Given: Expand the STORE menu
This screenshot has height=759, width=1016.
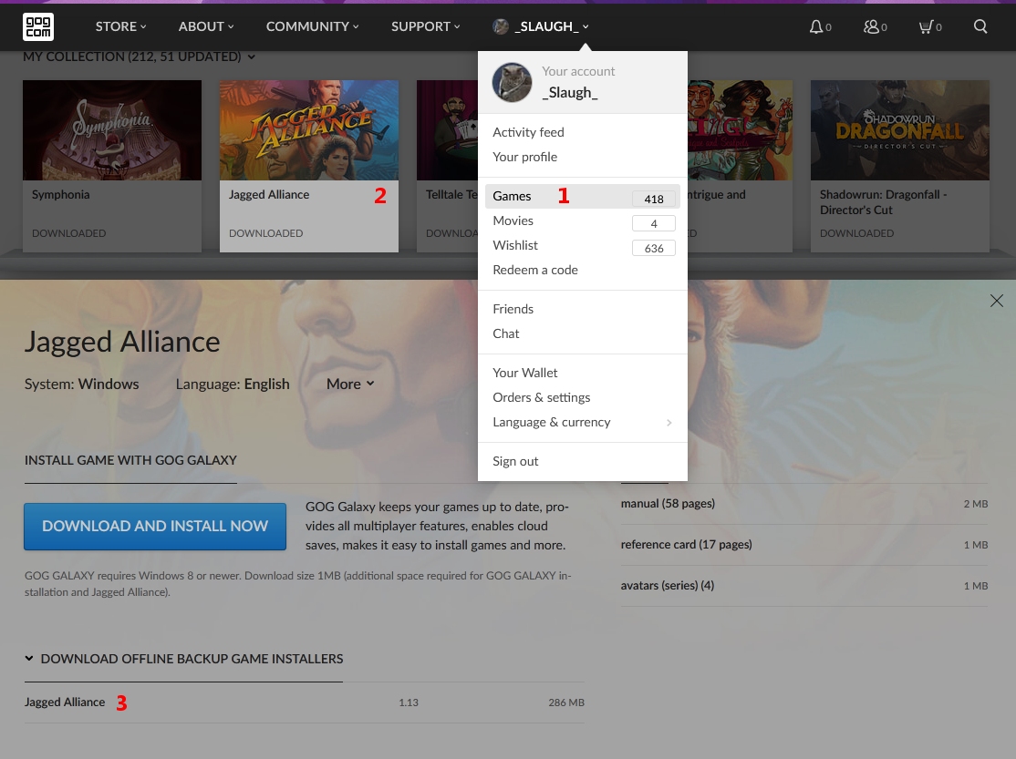Looking at the screenshot, I should click(x=121, y=26).
